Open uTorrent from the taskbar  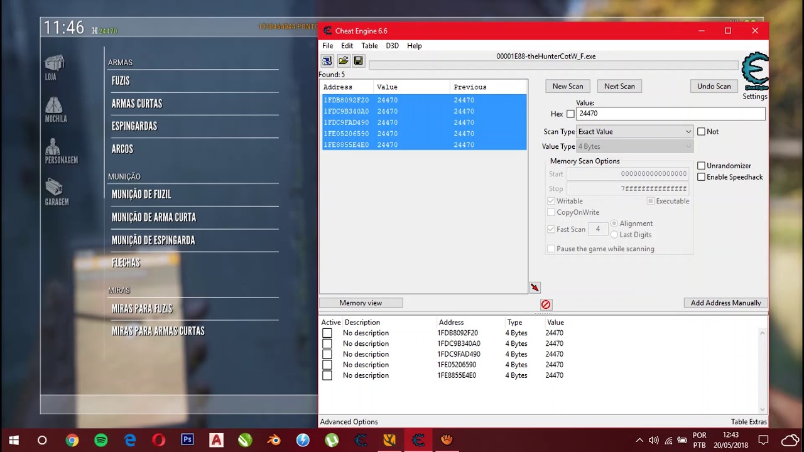click(x=332, y=440)
